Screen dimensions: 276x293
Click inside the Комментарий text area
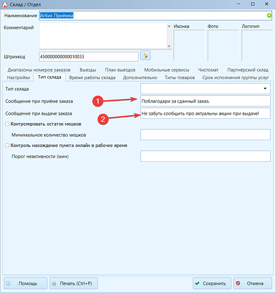103,36
